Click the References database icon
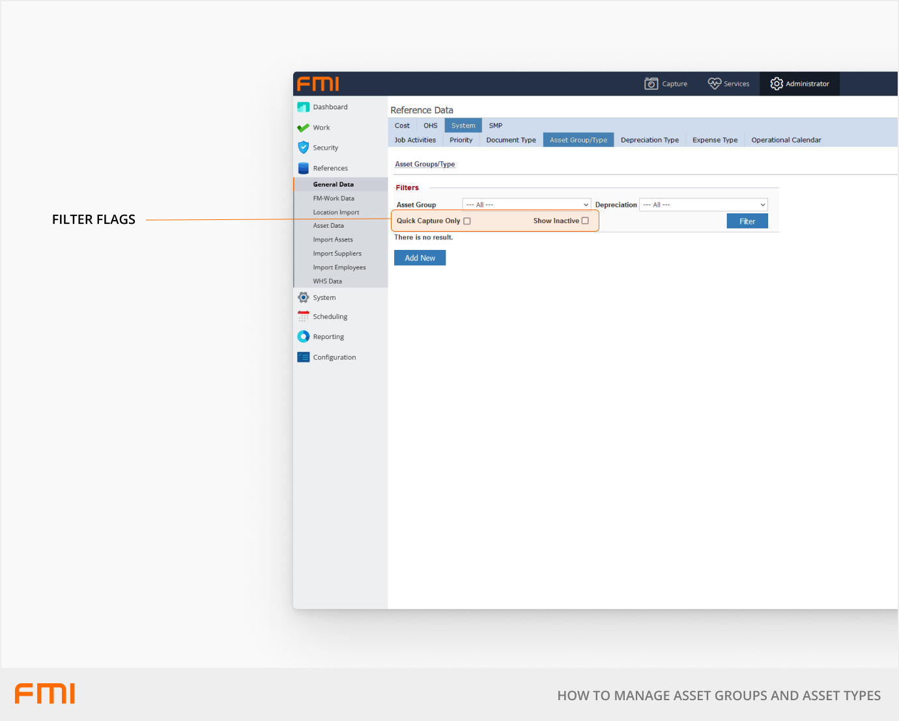This screenshot has width=899, height=721. (303, 169)
